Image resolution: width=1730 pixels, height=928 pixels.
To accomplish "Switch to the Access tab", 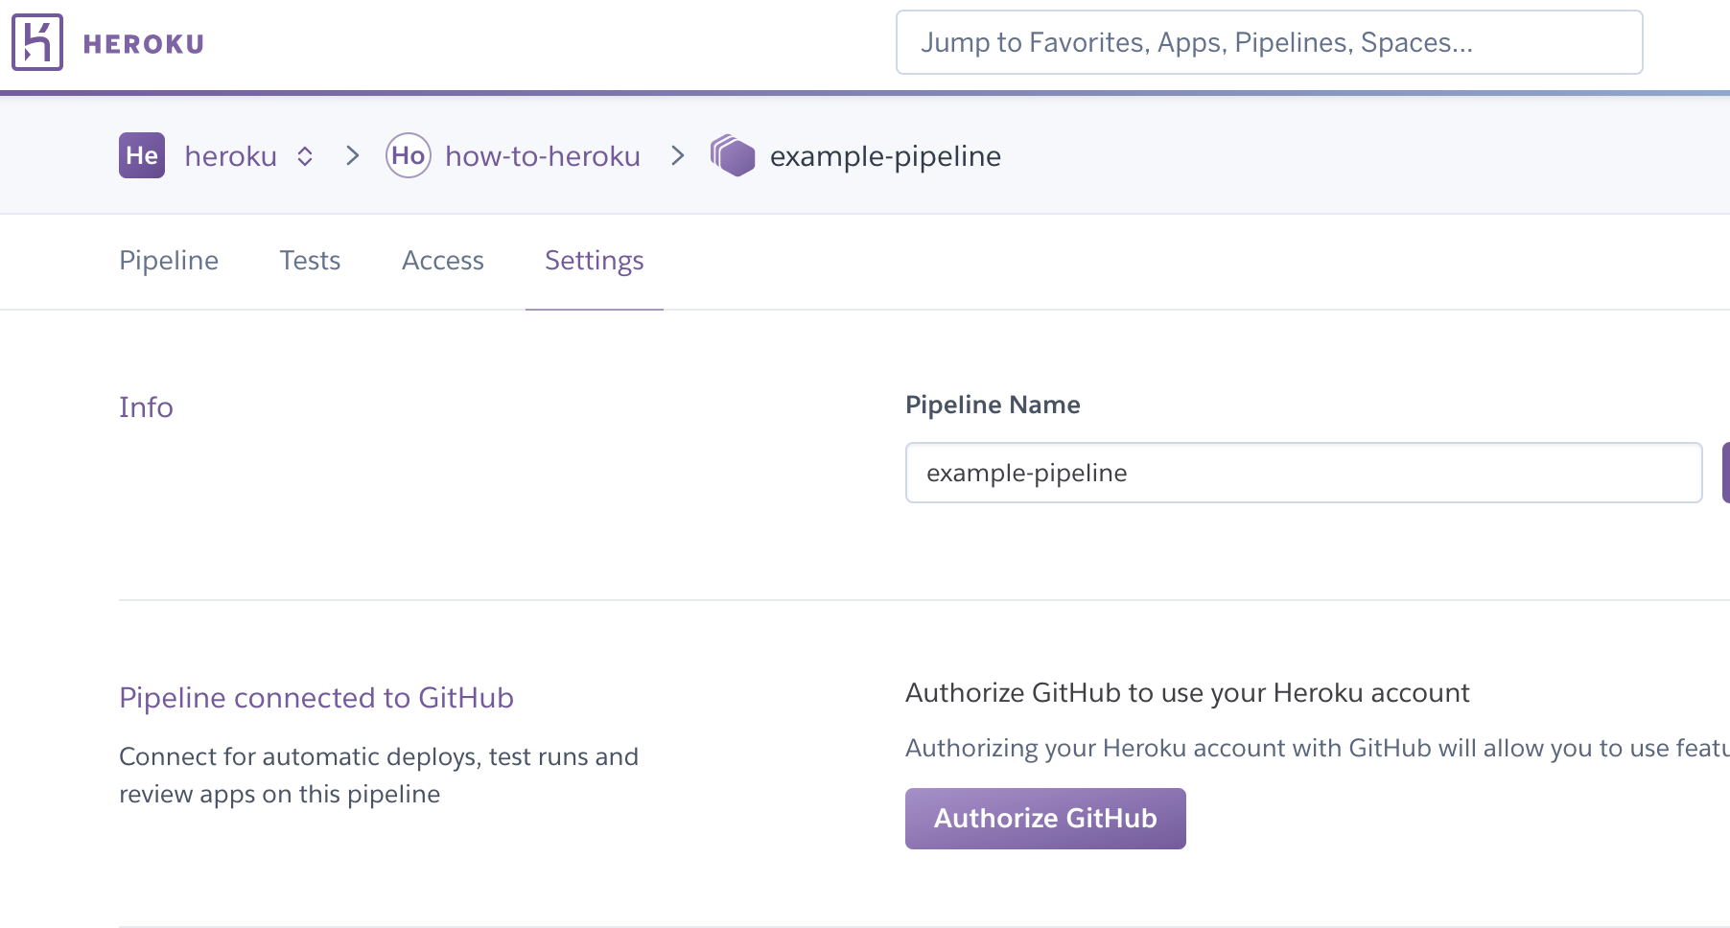I will click(x=442, y=261).
